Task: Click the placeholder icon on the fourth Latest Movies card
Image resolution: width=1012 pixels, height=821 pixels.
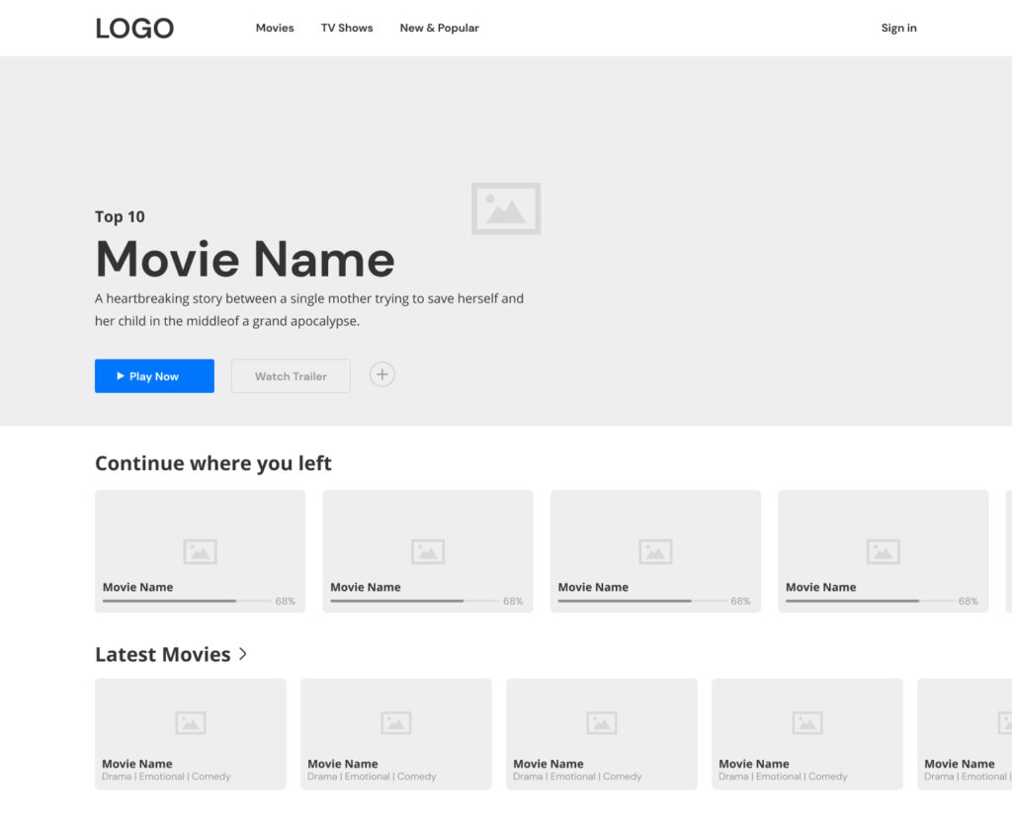Action: [806, 722]
